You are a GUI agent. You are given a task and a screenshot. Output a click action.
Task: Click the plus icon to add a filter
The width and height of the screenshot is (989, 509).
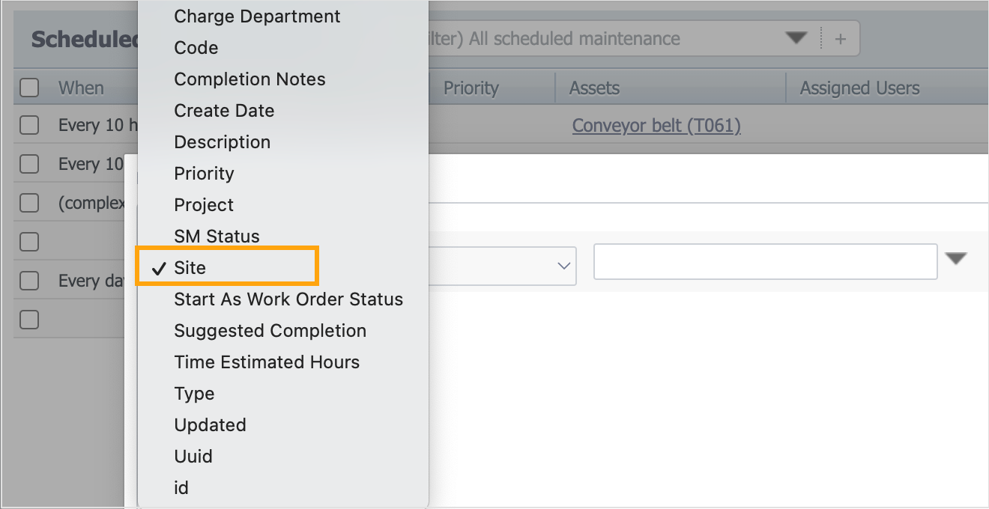point(840,39)
